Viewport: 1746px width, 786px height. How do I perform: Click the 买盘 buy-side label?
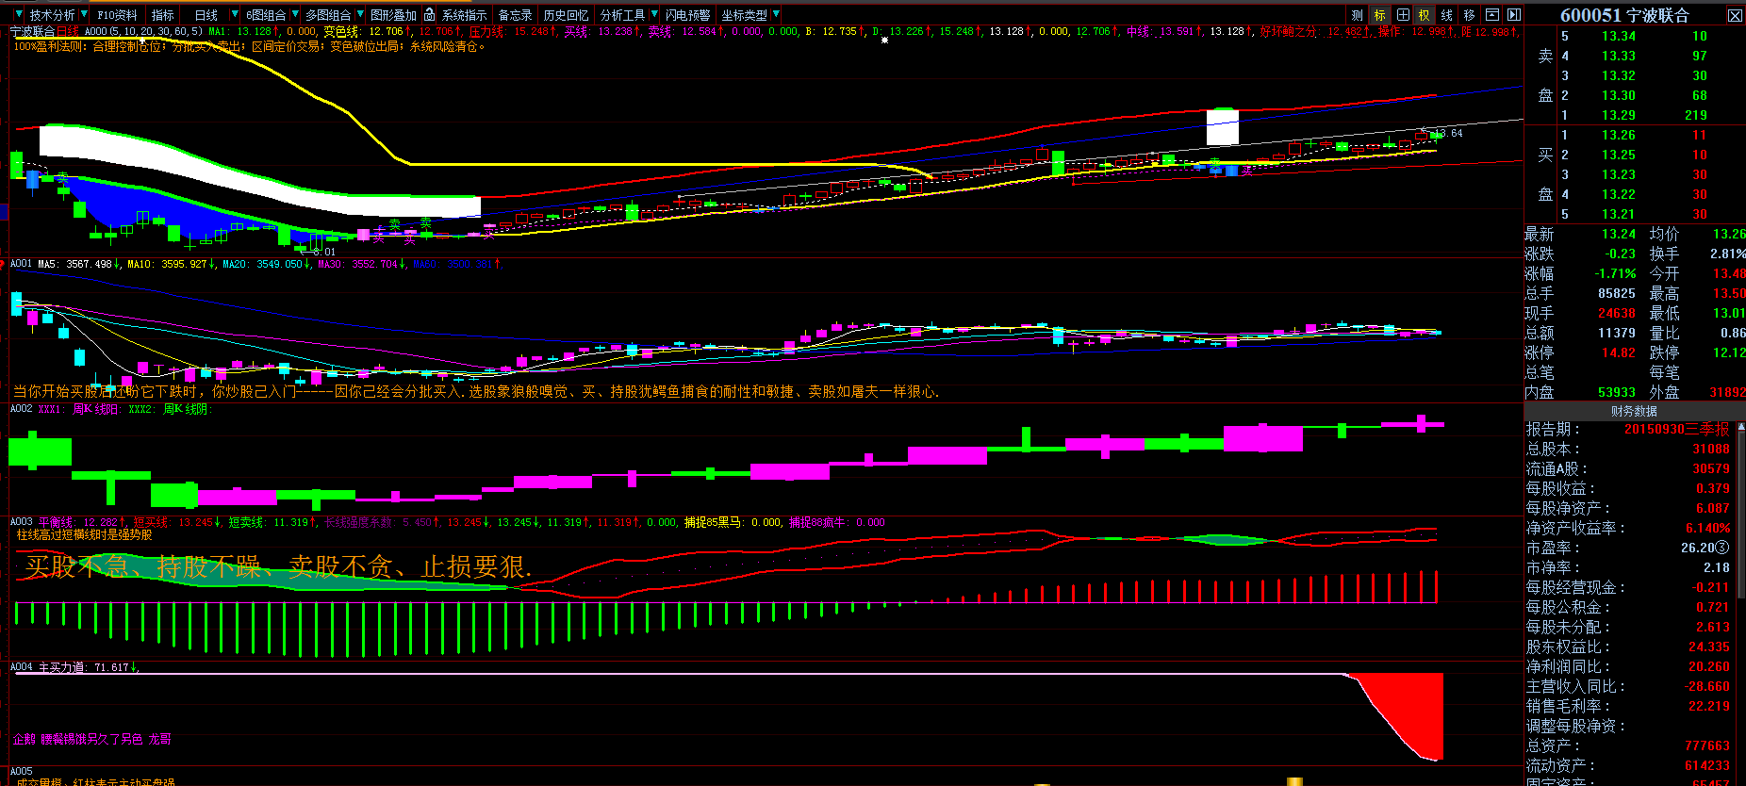pyautogui.click(x=1545, y=174)
